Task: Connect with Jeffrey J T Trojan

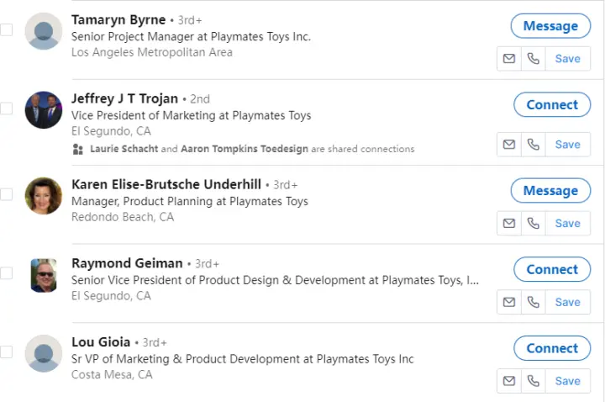Action: 552,105
